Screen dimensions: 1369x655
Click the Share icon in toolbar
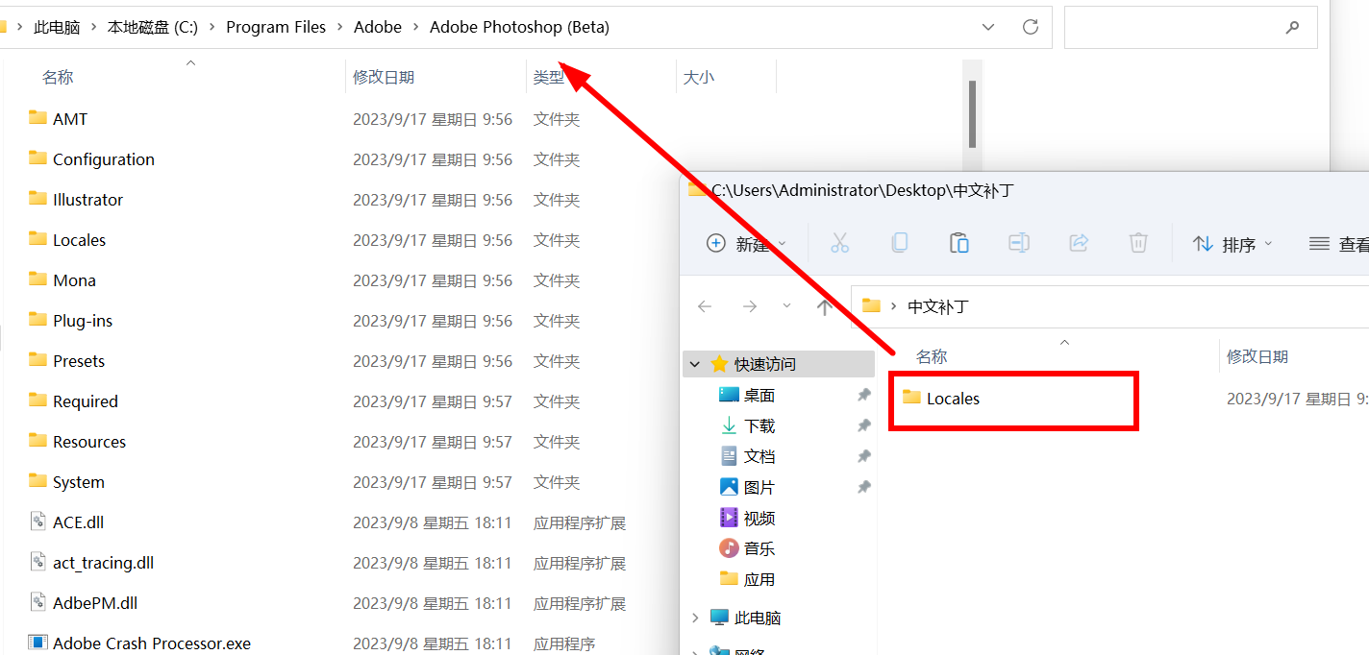(1078, 244)
